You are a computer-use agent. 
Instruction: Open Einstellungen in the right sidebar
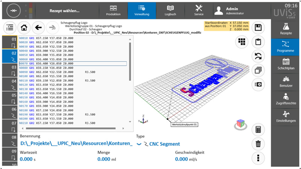286,116
